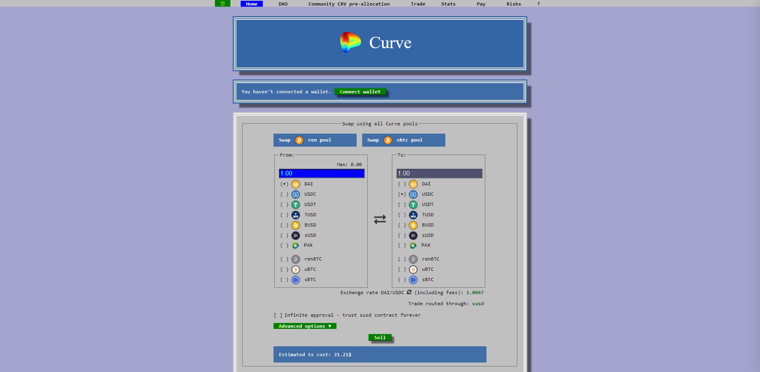Select USDC radio button in To list
This screenshot has width=760, height=372.
click(402, 194)
